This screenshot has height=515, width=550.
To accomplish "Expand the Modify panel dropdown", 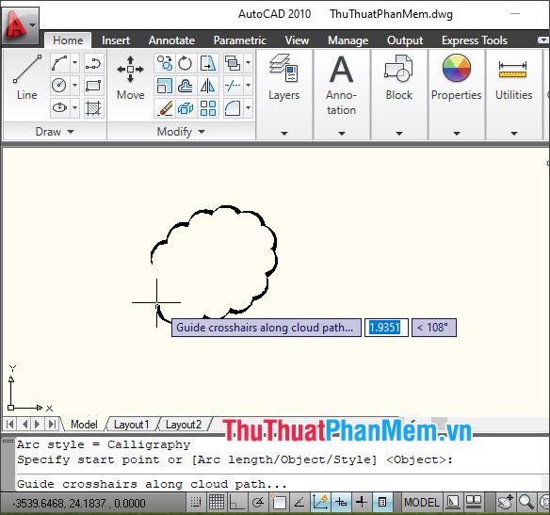I will point(181,132).
